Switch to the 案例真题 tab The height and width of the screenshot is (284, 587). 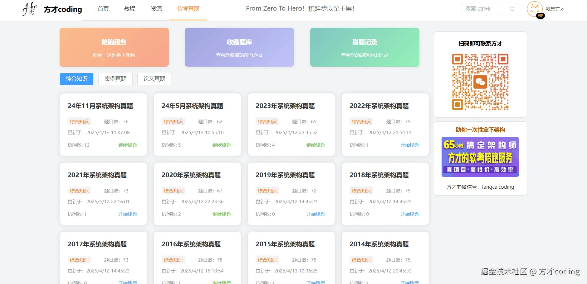(x=115, y=79)
